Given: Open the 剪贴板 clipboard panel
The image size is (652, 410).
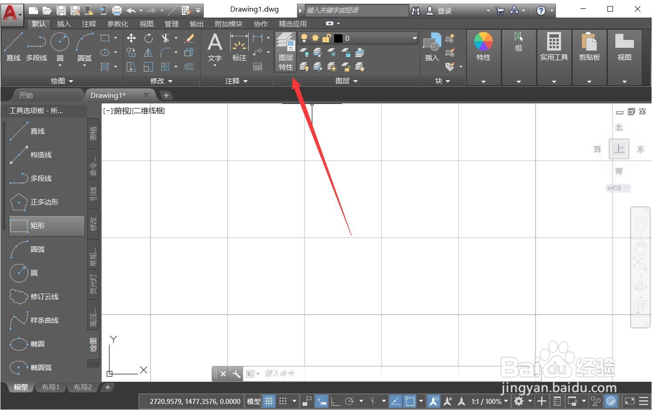Looking at the screenshot, I should click(x=589, y=47).
